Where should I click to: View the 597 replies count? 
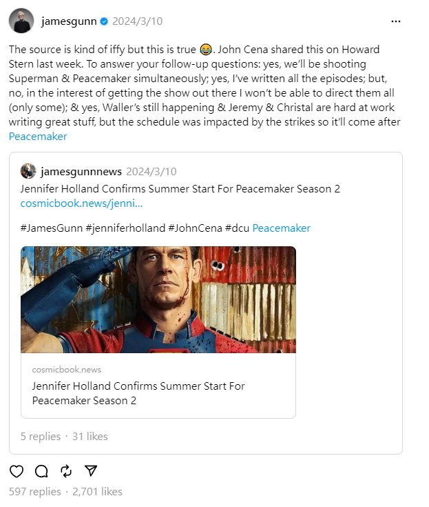[x=35, y=492]
